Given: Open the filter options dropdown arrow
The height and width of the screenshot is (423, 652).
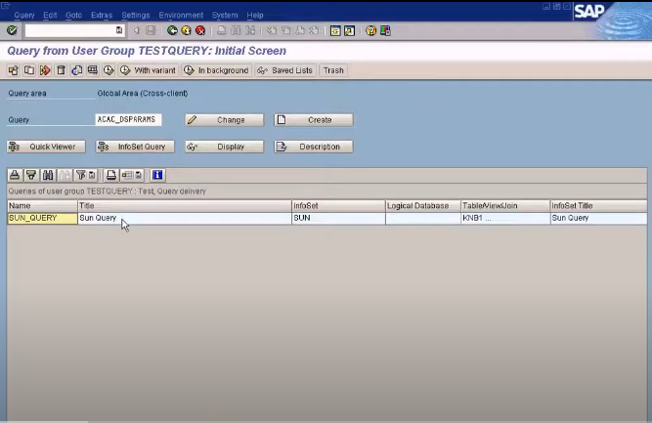Looking at the screenshot, I should pyautogui.click(x=92, y=175).
